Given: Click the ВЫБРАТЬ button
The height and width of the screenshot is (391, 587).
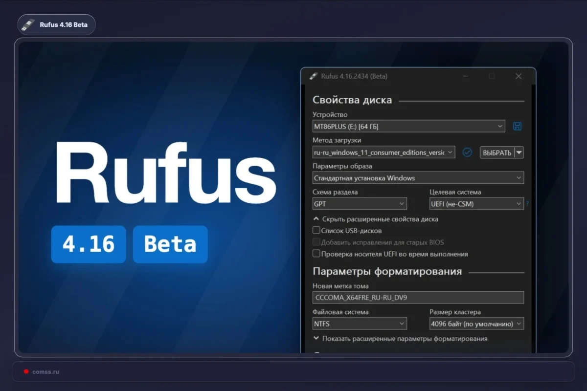Looking at the screenshot, I should [x=497, y=152].
